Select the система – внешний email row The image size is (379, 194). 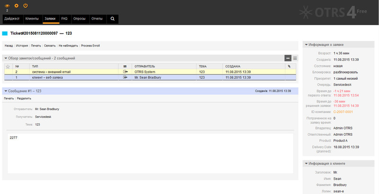point(150,72)
